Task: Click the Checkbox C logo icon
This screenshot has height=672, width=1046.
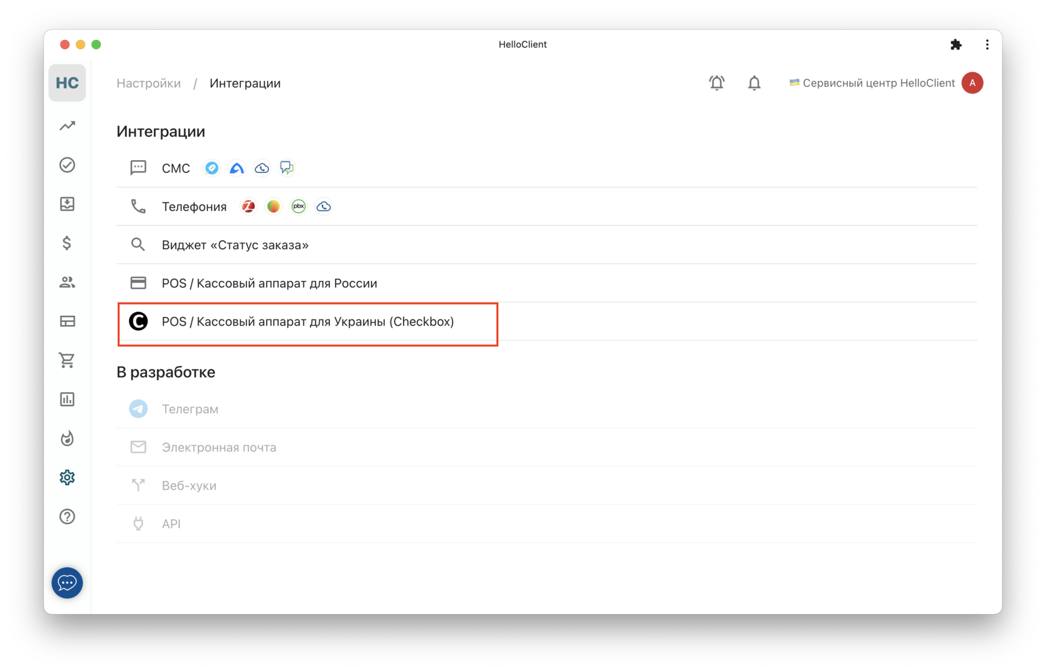Action: coord(138,321)
